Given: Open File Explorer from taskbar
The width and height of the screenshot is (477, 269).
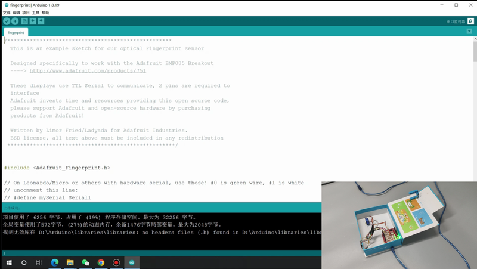Looking at the screenshot, I should coord(70,262).
